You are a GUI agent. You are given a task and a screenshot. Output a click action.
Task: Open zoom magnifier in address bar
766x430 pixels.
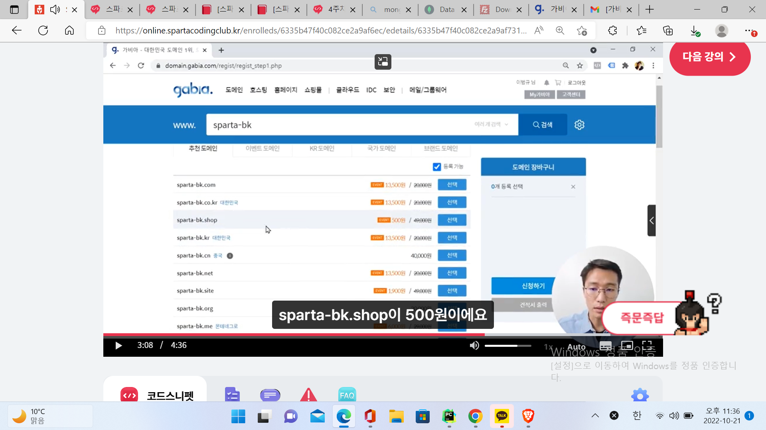[x=560, y=30]
